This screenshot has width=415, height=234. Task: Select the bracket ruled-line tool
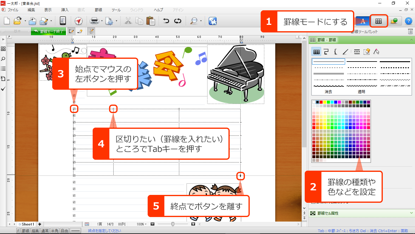pyautogui.click(x=335, y=52)
